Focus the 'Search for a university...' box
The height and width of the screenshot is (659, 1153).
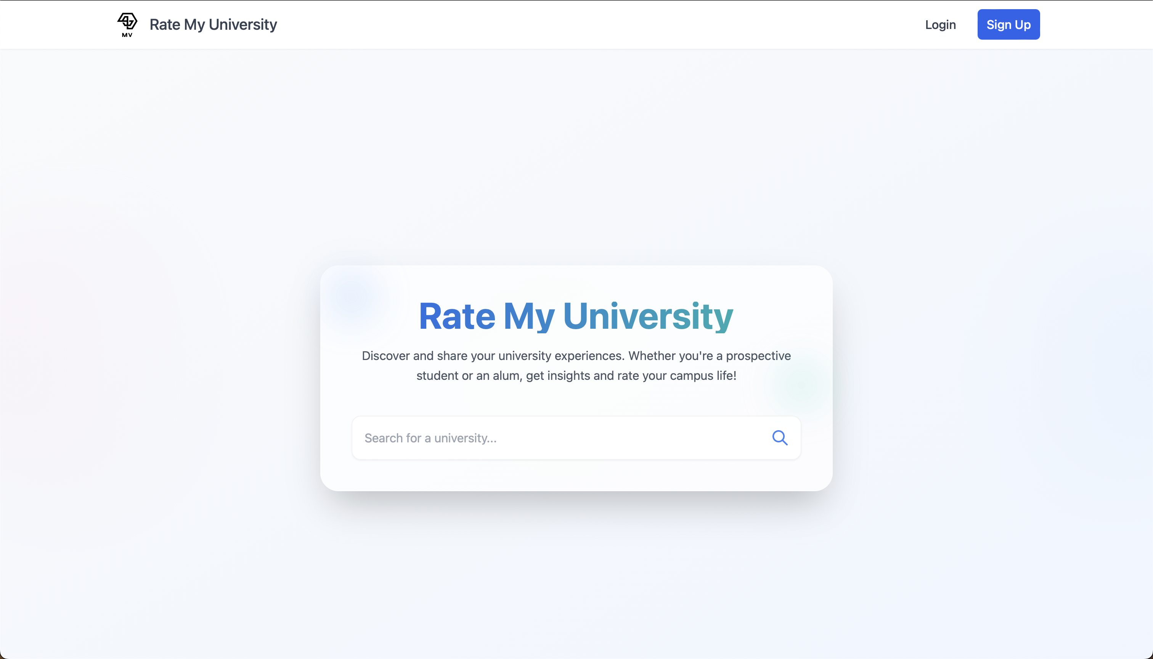pyautogui.click(x=543, y=438)
